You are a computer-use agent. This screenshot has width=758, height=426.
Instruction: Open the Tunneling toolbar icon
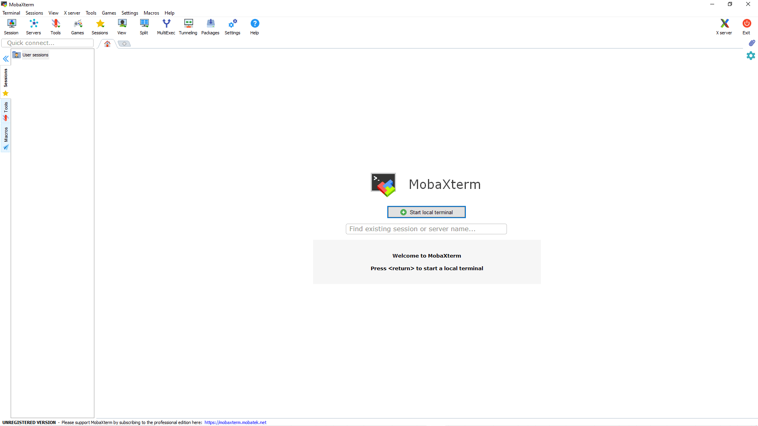(x=188, y=27)
